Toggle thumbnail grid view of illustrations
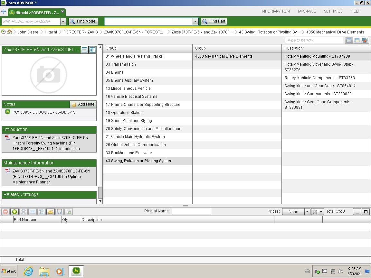Screen dimensions: 371x278 pyautogui.click(x=357, y=40)
